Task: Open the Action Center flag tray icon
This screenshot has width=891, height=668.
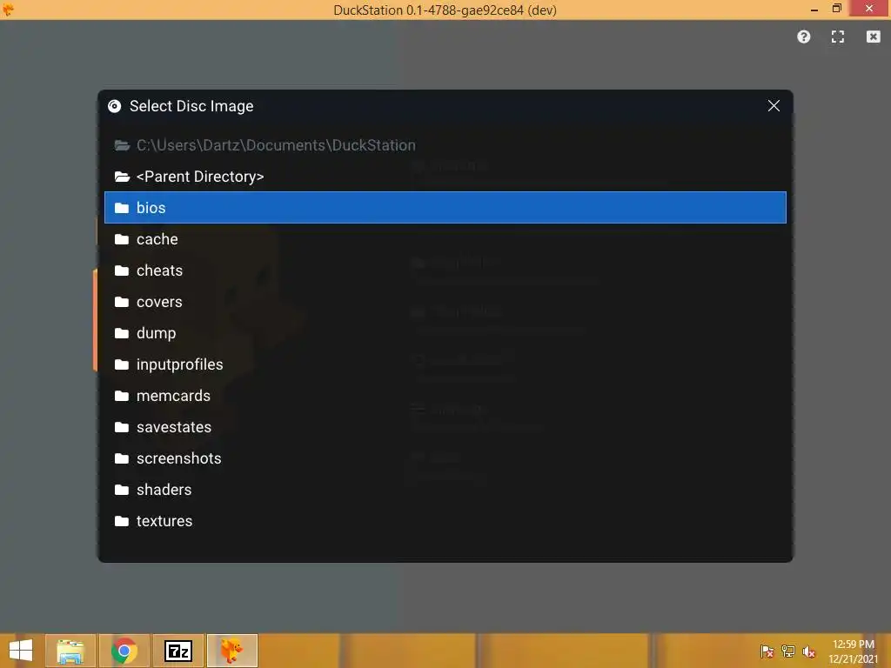Action: coord(767,651)
